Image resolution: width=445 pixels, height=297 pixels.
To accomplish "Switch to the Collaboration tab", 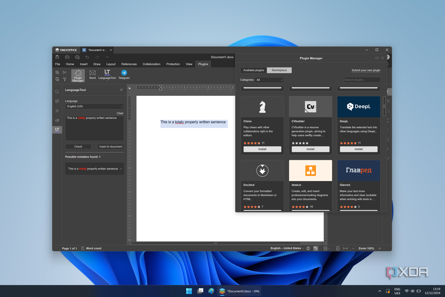I will coord(152,64).
